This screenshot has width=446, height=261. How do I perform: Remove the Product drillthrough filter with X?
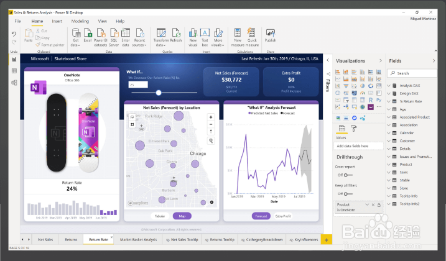(x=373, y=204)
